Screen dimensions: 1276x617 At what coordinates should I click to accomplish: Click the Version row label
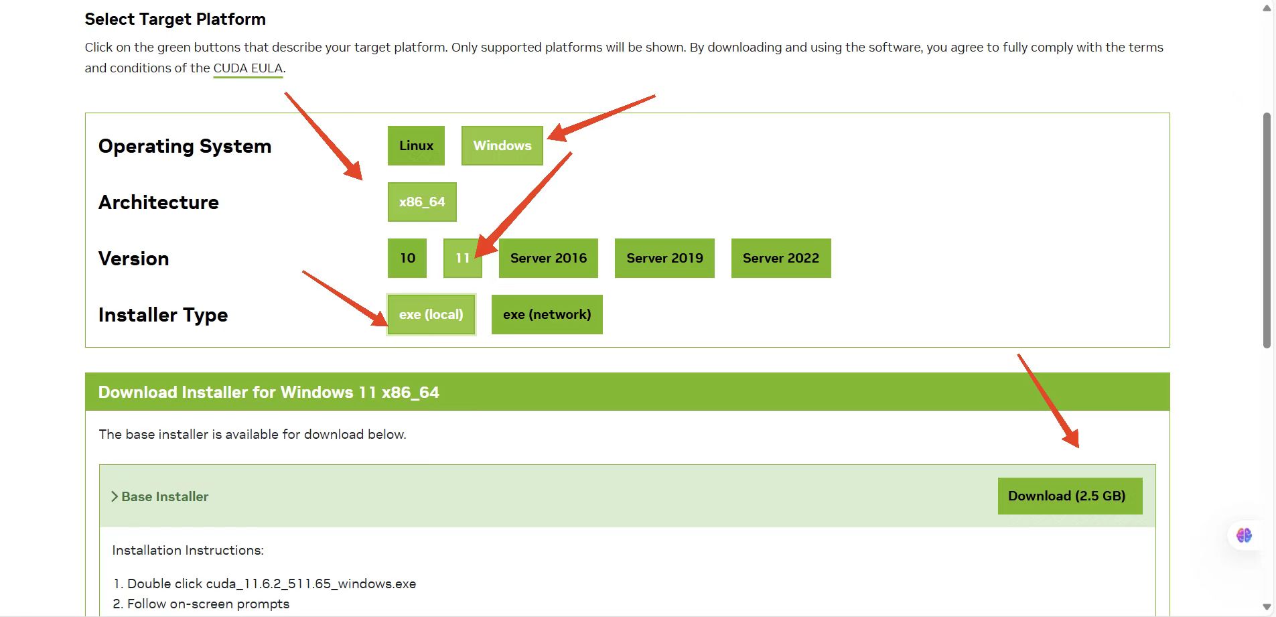point(134,259)
